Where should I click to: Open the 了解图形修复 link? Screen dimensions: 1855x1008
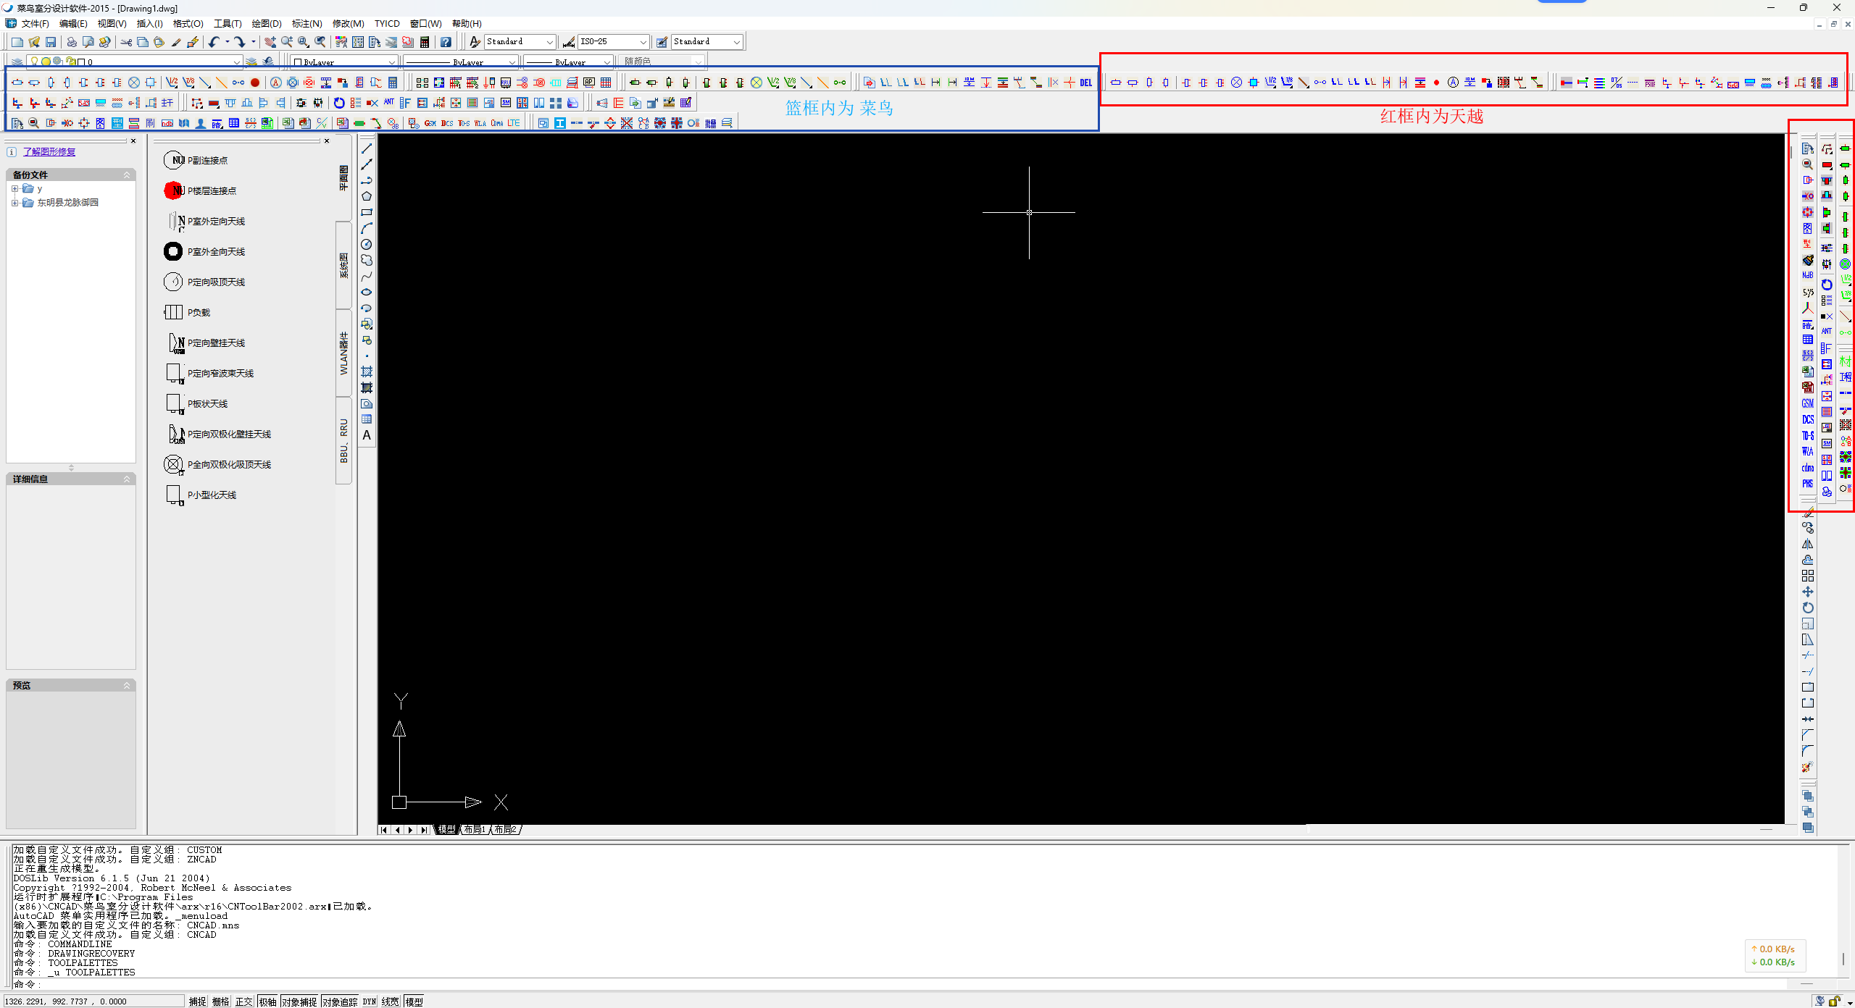coord(49,151)
